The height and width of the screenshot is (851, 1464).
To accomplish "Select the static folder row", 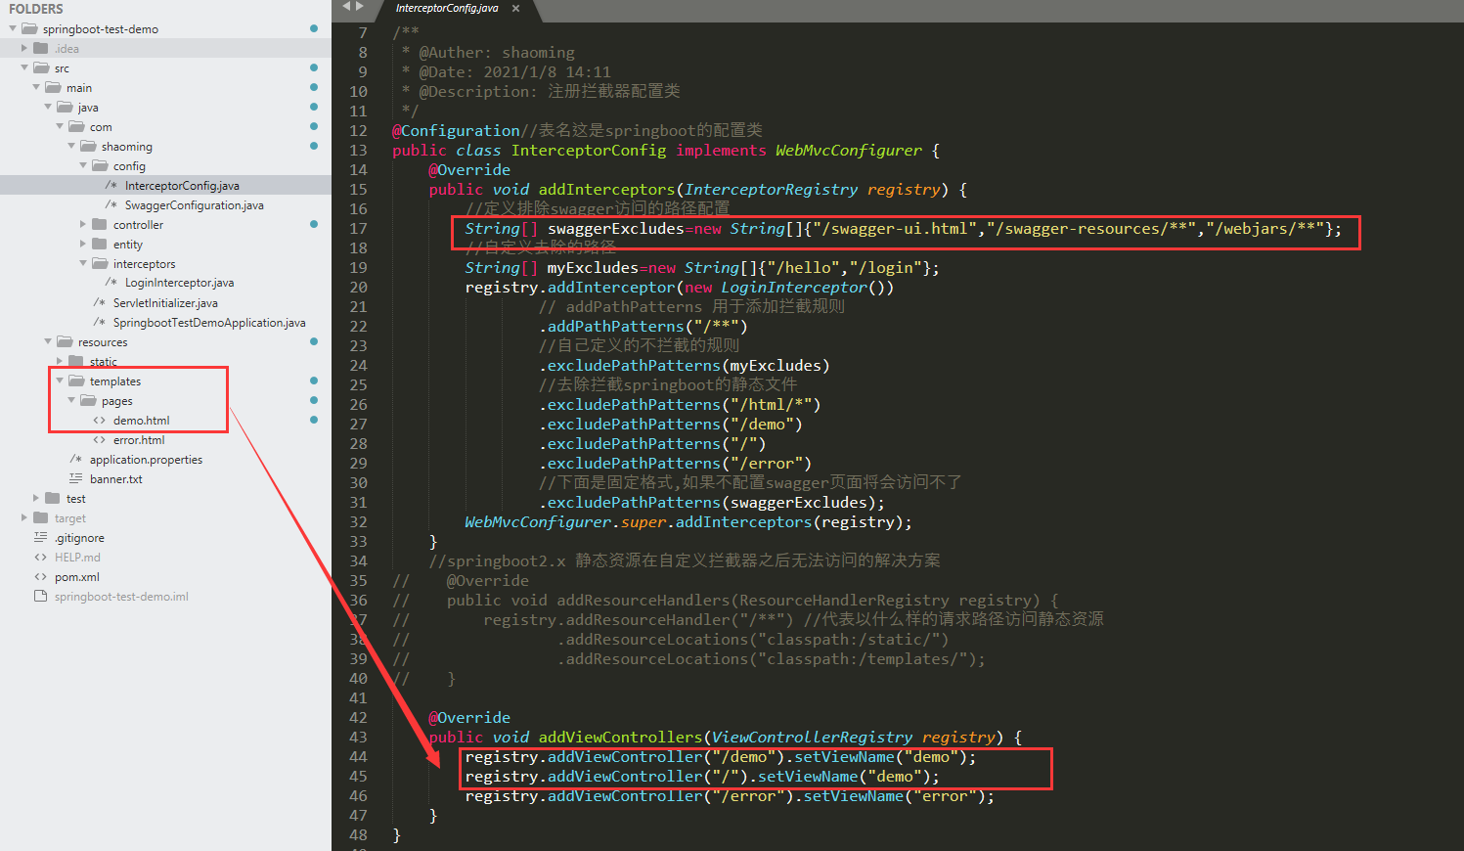I will pyautogui.click(x=165, y=361).
